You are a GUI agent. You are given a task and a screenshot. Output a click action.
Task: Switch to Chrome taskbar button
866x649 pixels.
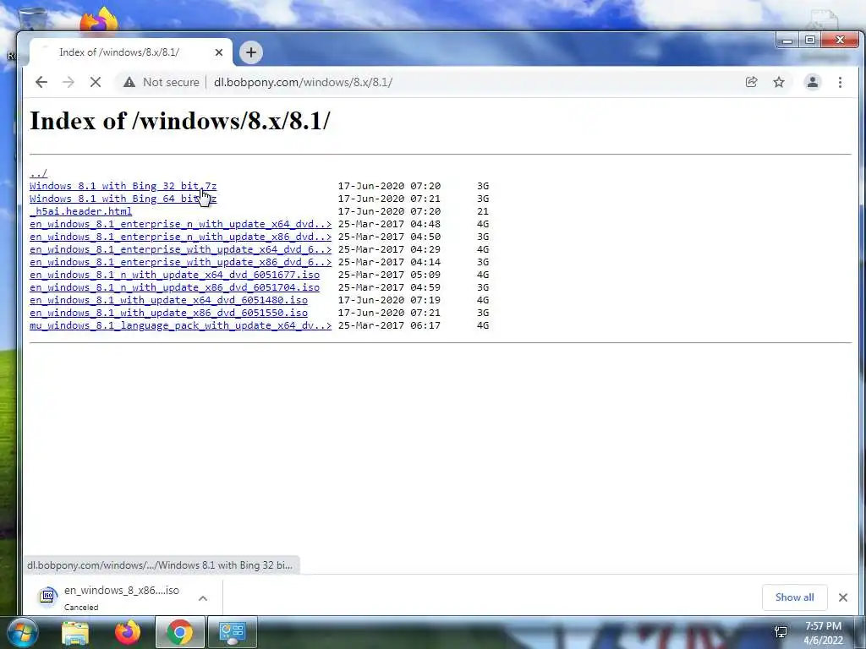click(180, 632)
